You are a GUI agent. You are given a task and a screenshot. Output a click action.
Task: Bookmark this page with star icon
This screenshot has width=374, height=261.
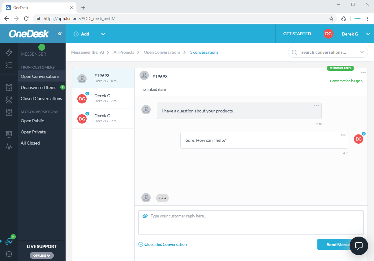click(331, 19)
